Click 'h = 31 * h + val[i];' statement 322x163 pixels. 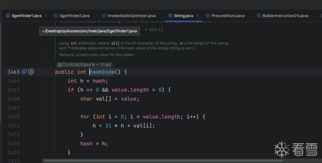[x=124, y=126]
